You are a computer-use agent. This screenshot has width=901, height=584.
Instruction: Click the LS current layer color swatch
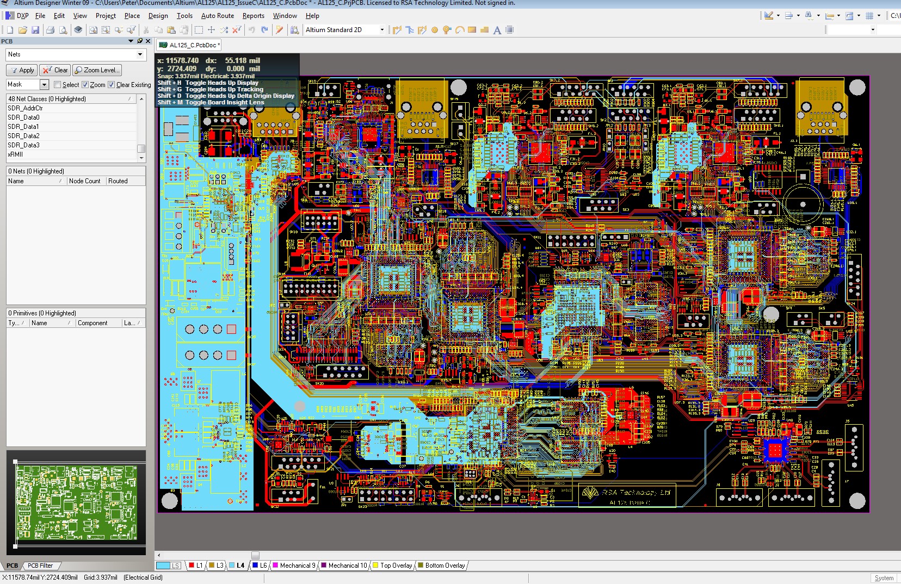pos(164,566)
